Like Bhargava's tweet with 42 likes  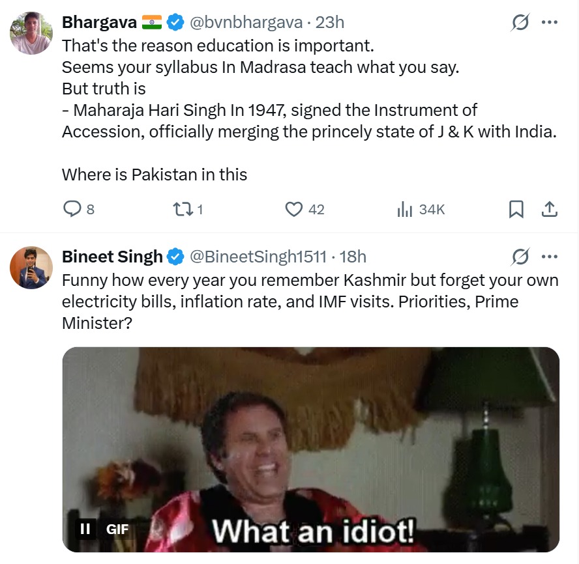click(295, 209)
